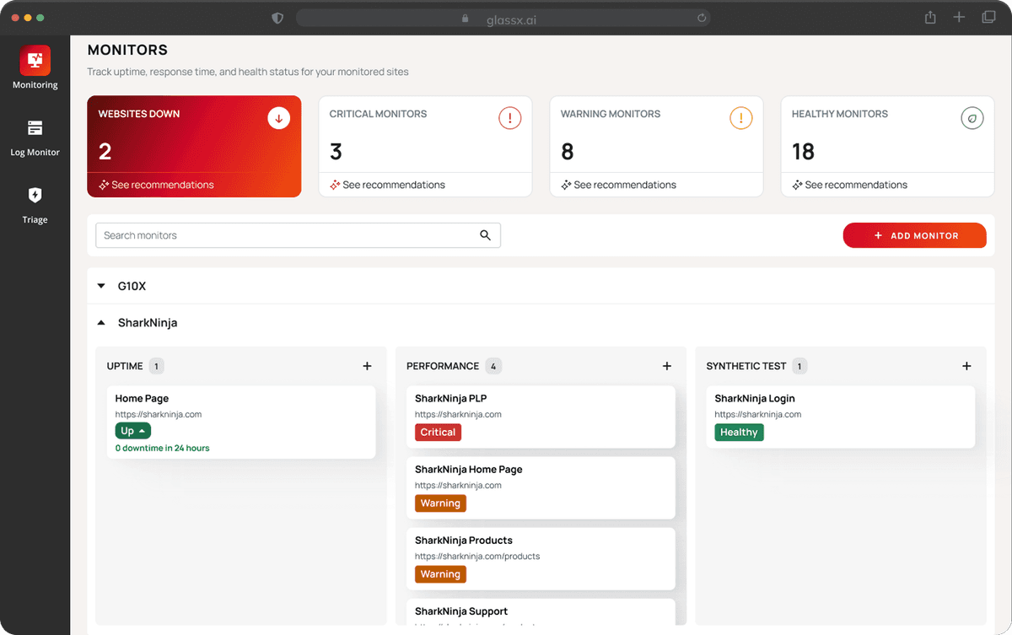
Task: Click the health icon on Healthy Monitors card
Action: pos(972,118)
